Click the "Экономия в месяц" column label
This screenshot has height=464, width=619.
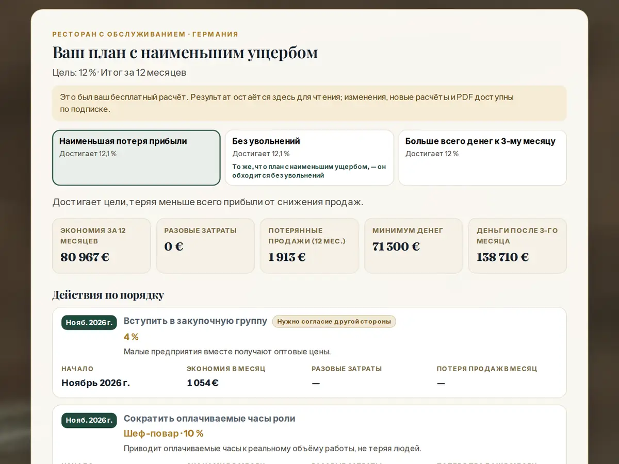(x=226, y=369)
